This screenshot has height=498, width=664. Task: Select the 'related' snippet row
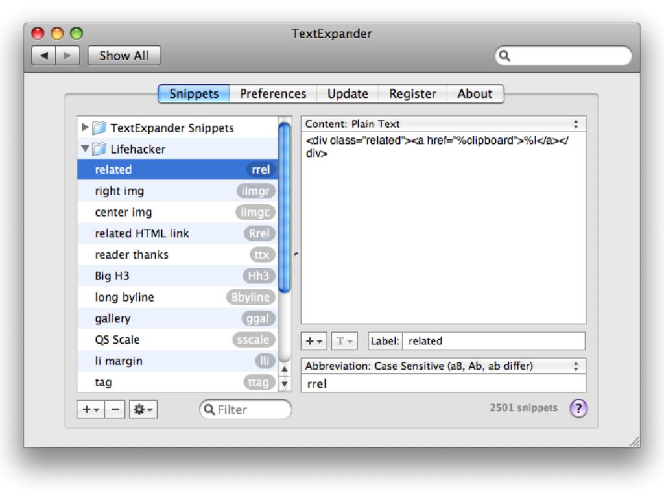(x=178, y=169)
